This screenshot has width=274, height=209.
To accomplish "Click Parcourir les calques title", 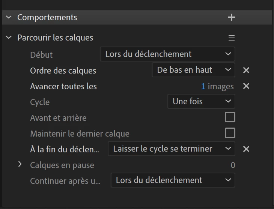I will pyautogui.click(x=55, y=38).
